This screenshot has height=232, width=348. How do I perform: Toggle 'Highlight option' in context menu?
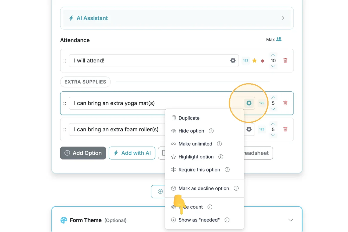coord(196,157)
